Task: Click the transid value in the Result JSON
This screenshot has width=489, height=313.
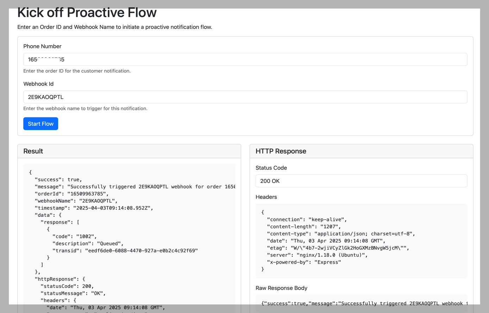Action: click(141, 251)
